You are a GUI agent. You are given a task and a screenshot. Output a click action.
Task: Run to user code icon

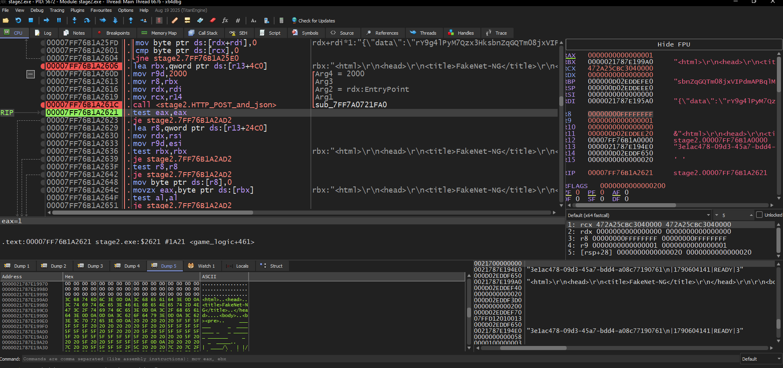tap(143, 20)
